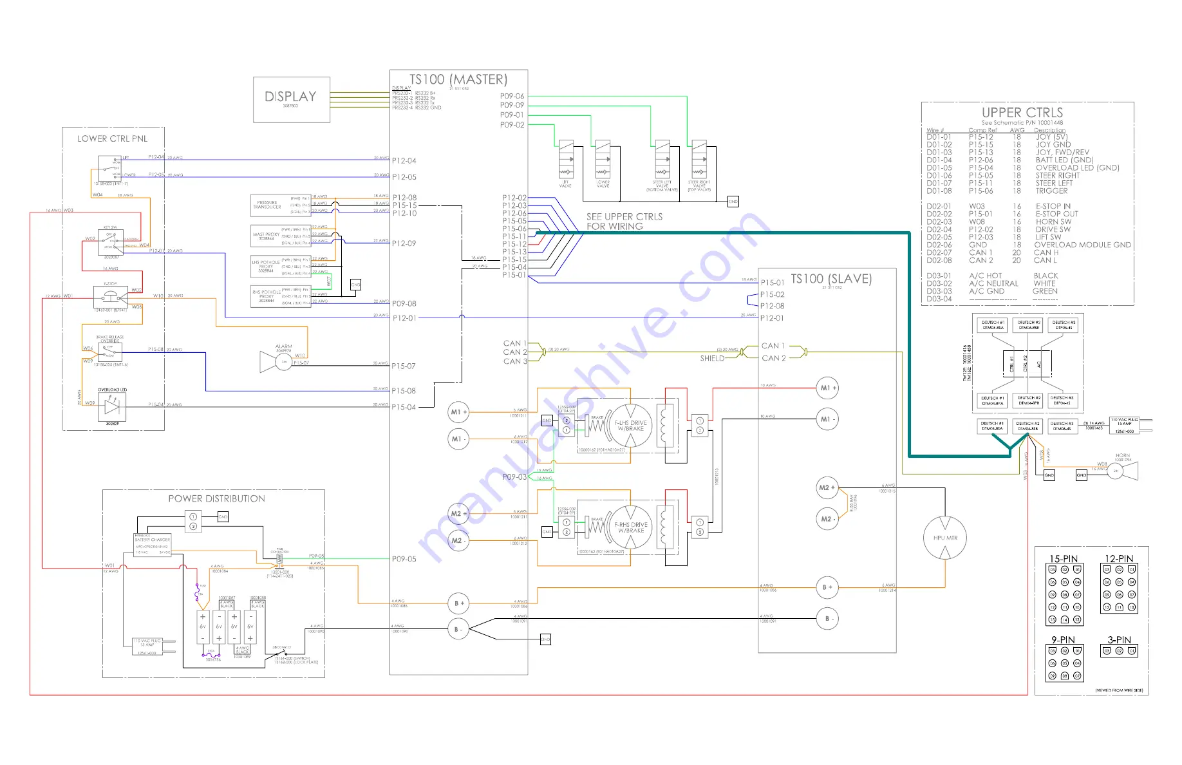Click the E-STOP mushroom button symbol

(x=111, y=297)
